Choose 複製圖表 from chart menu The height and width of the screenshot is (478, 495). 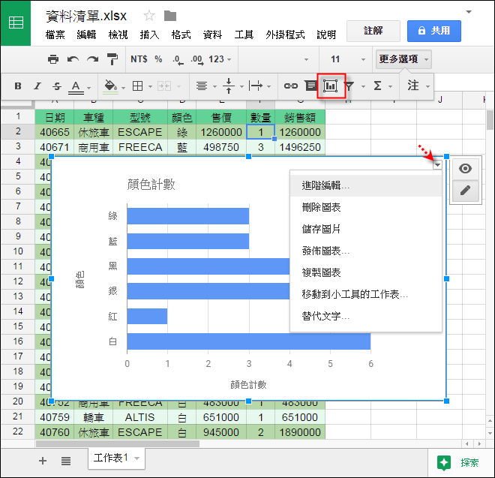[365, 272]
